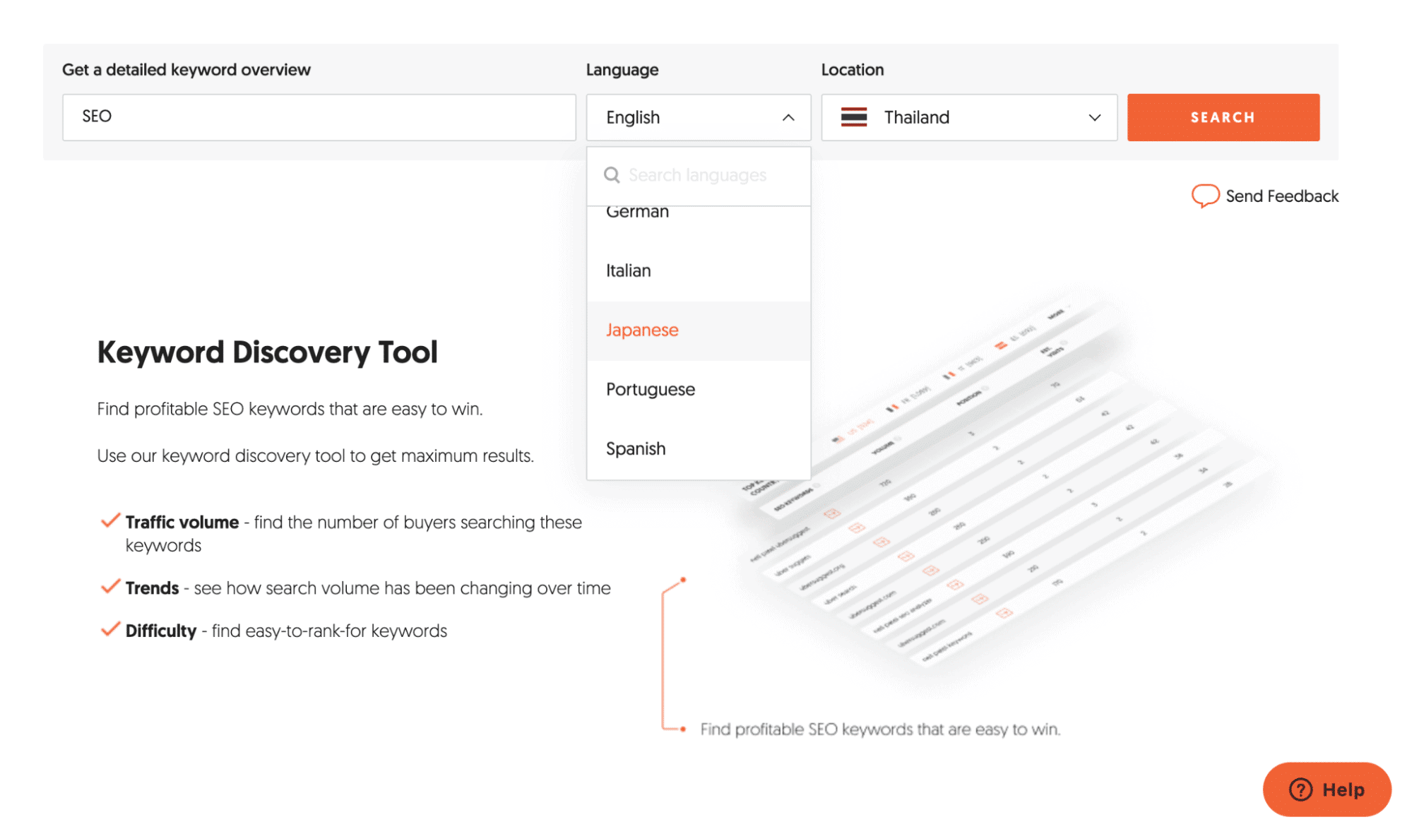This screenshot has height=834, width=1412.
Task: Click the Search languages text field
Action: tap(699, 174)
